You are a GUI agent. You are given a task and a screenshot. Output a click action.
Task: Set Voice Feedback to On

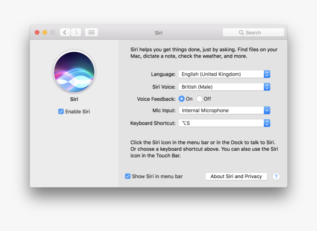coord(182,99)
